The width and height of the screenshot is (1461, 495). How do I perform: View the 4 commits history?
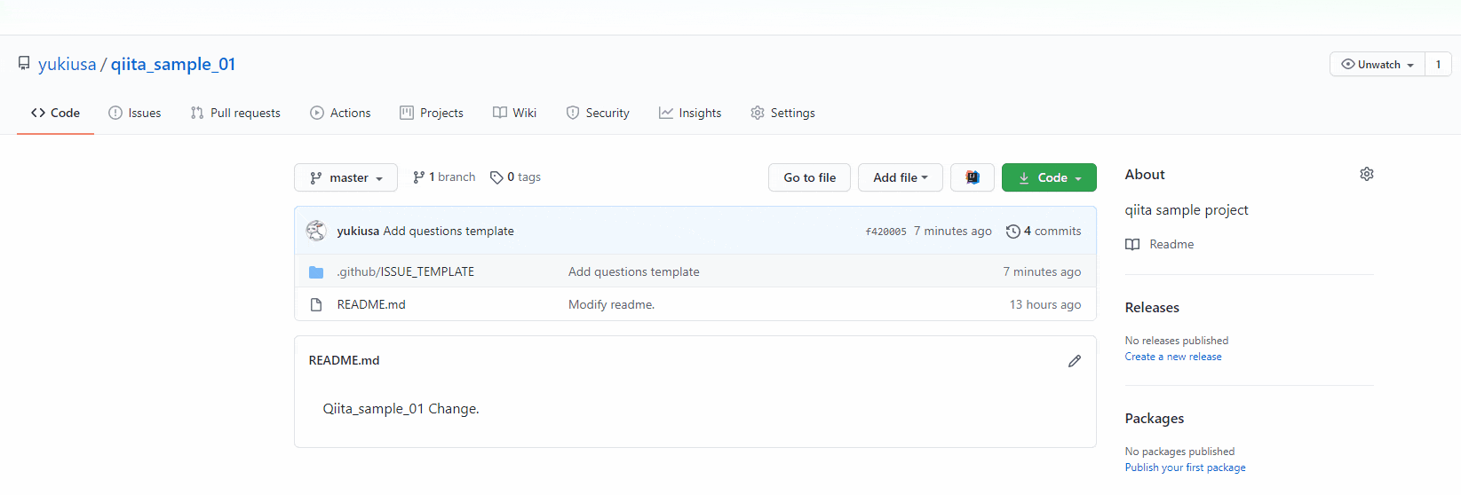pyautogui.click(x=1044, y=231)
